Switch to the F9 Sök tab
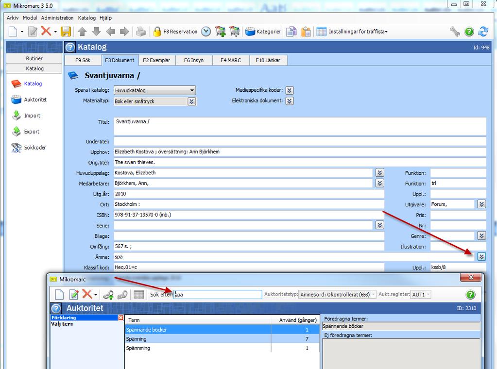Image resolution: width=497 pixels, height=369 pixels. pos(83,60)
